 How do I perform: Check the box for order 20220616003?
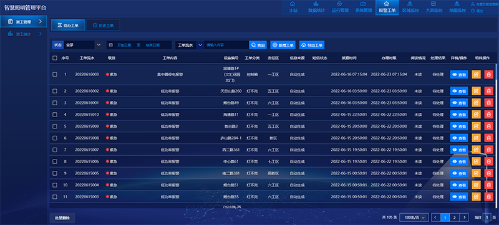(55, 74)
